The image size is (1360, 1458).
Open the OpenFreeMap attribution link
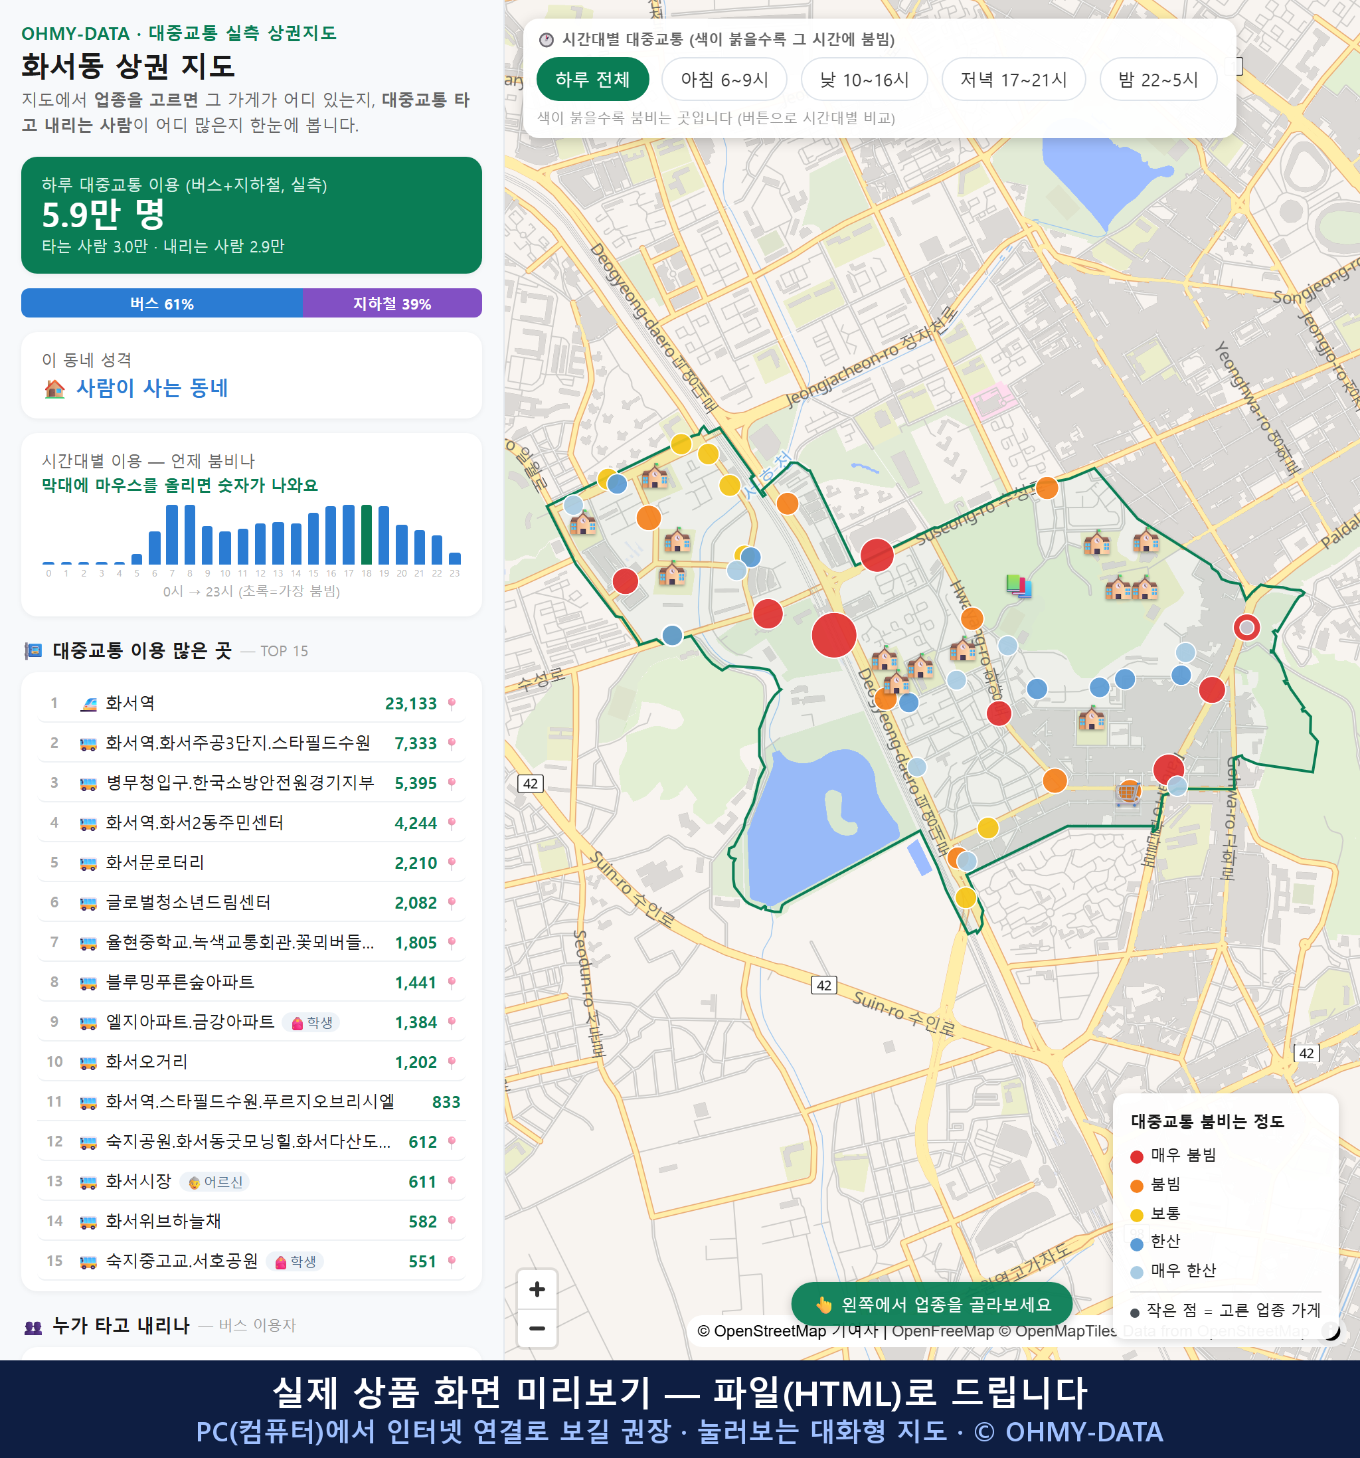[x=942, y=1330]
